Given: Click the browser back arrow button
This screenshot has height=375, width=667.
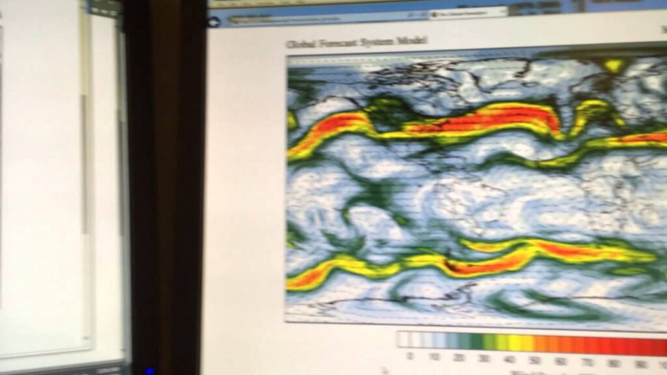Looking at the screenshot, I should (214, 21).
